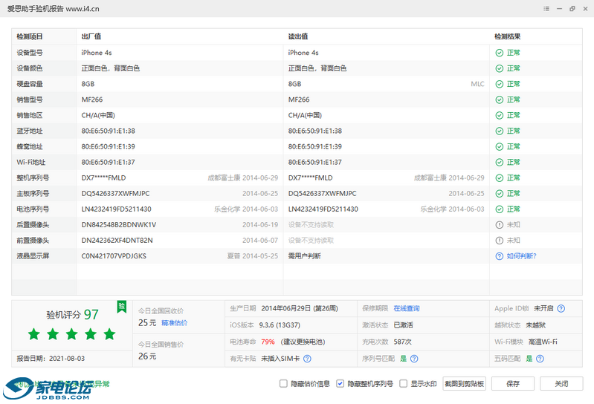
Task: Select factory battery serial LN4232419FD5211430
Action: (116, 209)
